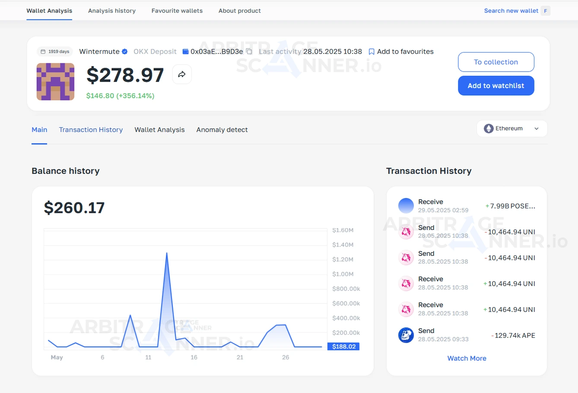
Task: Click the 29.05.2025 02:59 timestamp
Action: (x=443, y=210)
